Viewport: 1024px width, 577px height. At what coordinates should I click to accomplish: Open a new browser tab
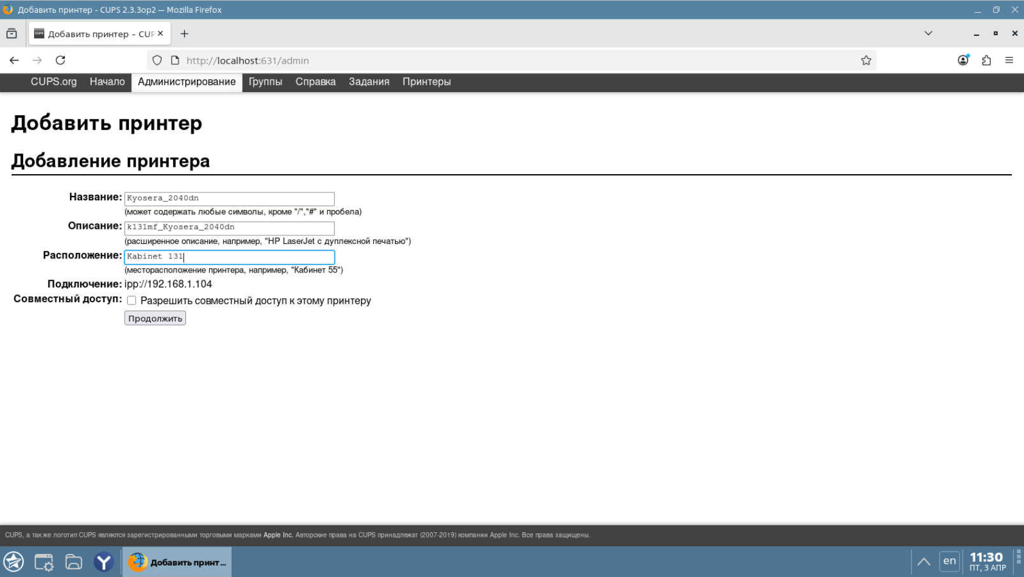coord(184,34)
